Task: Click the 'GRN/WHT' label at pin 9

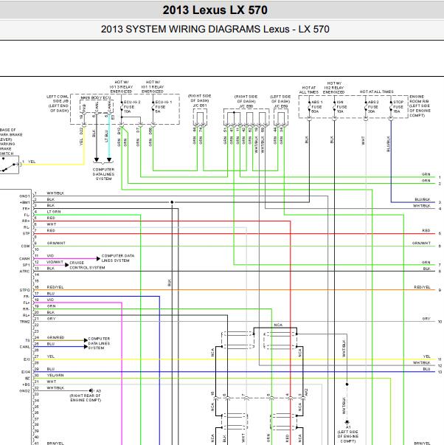Action: pyautogui.click(x=56, y=244)
